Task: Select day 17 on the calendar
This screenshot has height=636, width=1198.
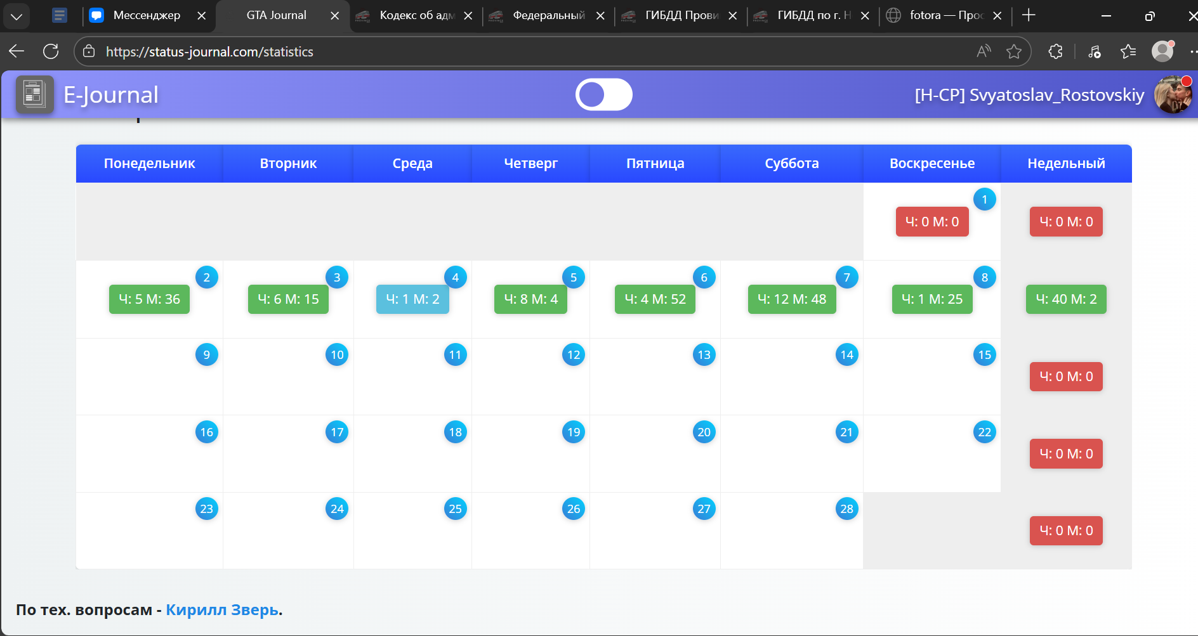Action: tap(337, 432)
